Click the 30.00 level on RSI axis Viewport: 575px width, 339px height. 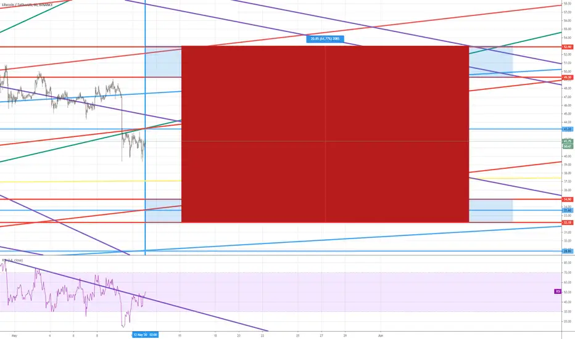568,311
